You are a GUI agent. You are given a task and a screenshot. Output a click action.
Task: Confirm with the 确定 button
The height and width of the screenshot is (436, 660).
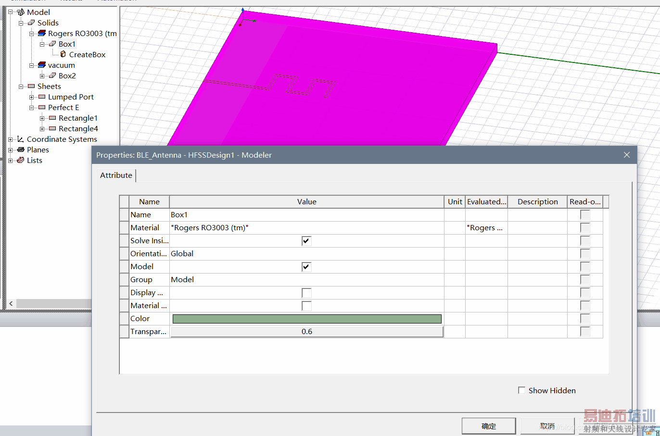point(489,426)
